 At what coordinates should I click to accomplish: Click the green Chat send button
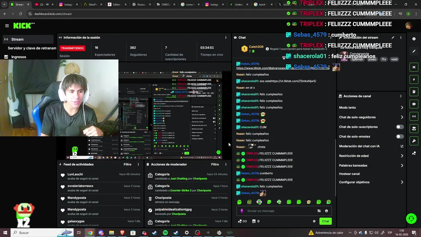(x=325, y=221)
